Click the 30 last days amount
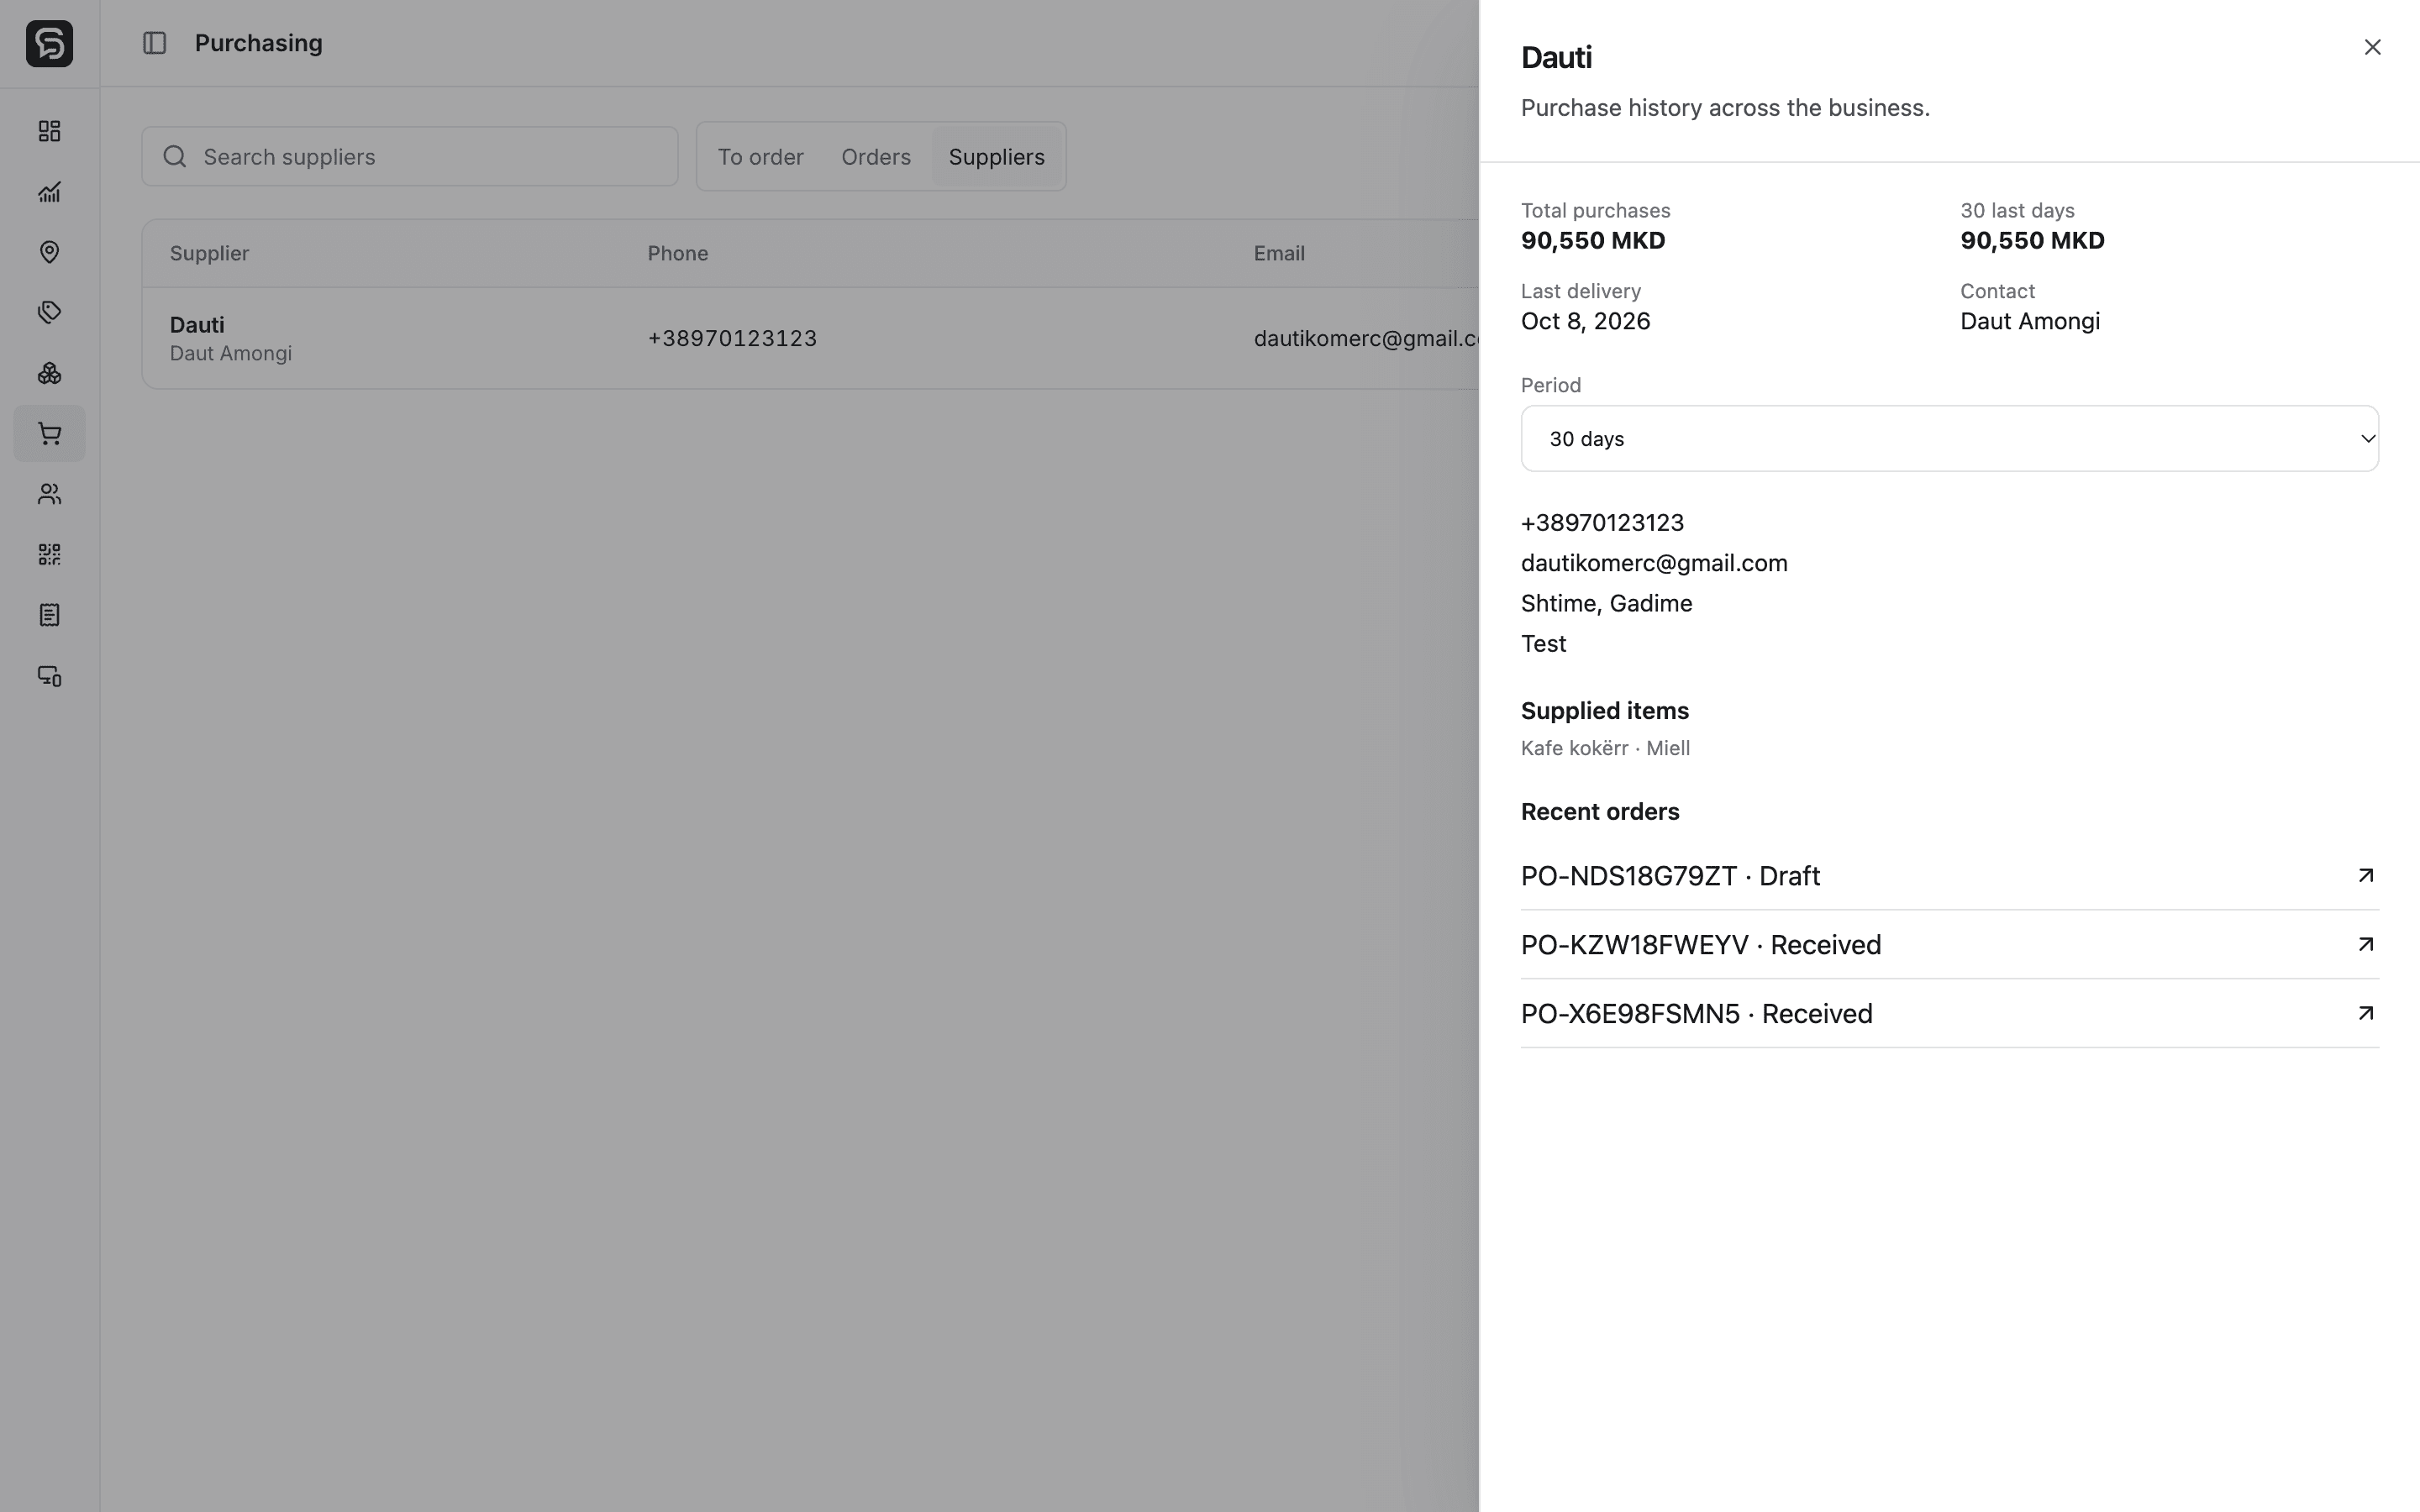 (x=2032, y=241)
